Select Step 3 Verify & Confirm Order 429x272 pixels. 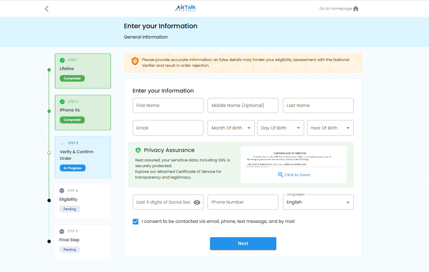pos(83,155)
